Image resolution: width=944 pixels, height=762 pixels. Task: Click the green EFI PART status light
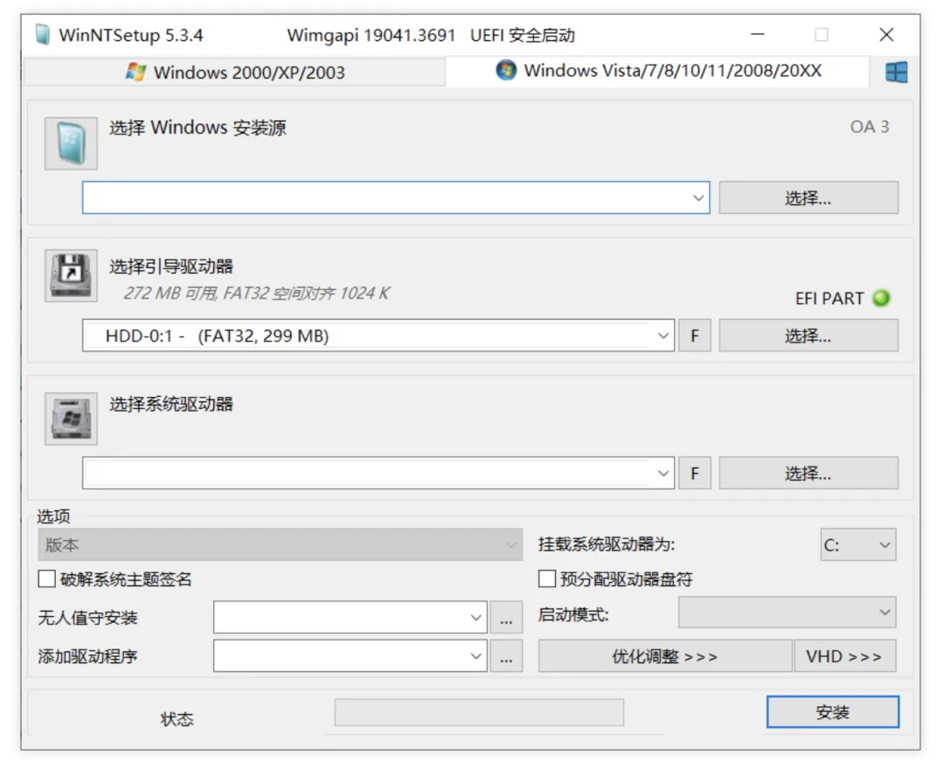pyautogui.click(x=881, y=298)
